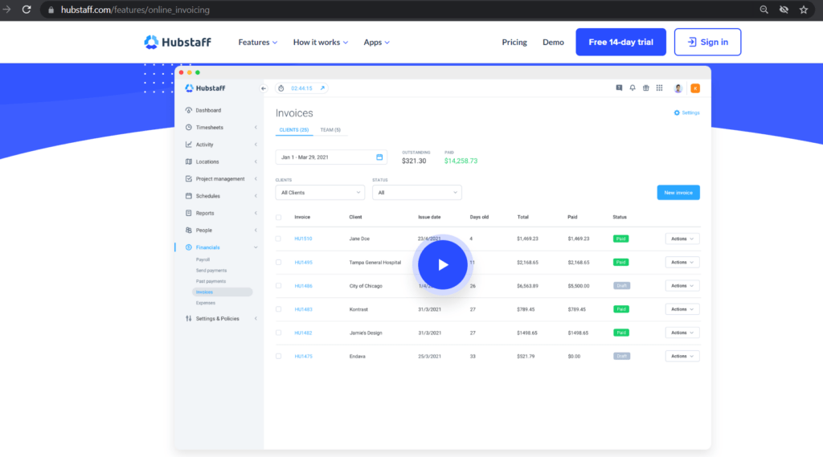This screenshot has width=823, height=457.
Task: Click the orange K organization badge
Action: [695, 88]
